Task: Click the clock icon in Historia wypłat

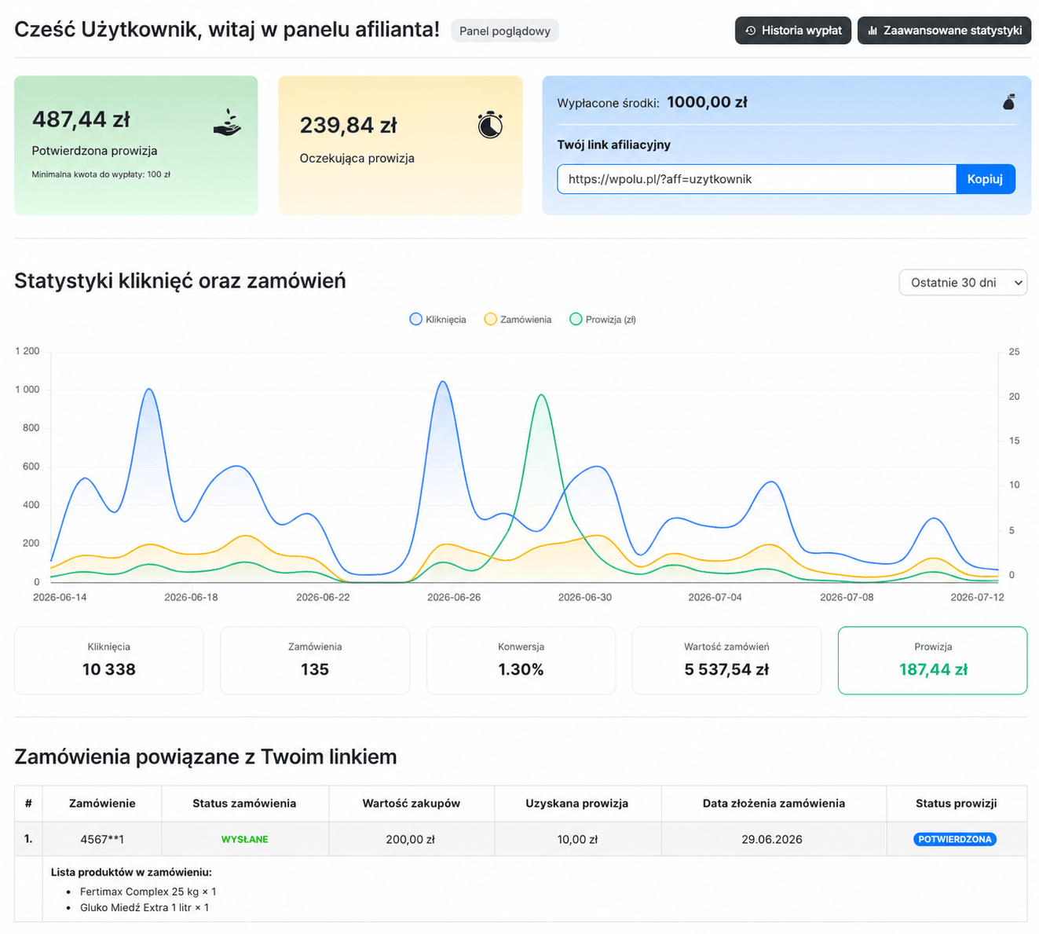Action: 751,31
